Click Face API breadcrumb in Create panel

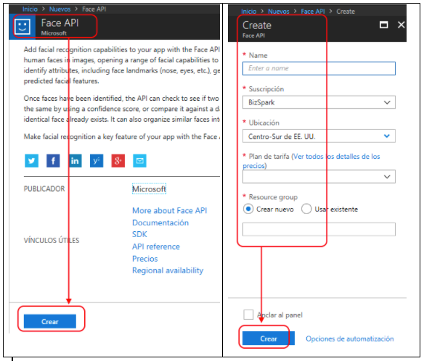pos(313,12)
